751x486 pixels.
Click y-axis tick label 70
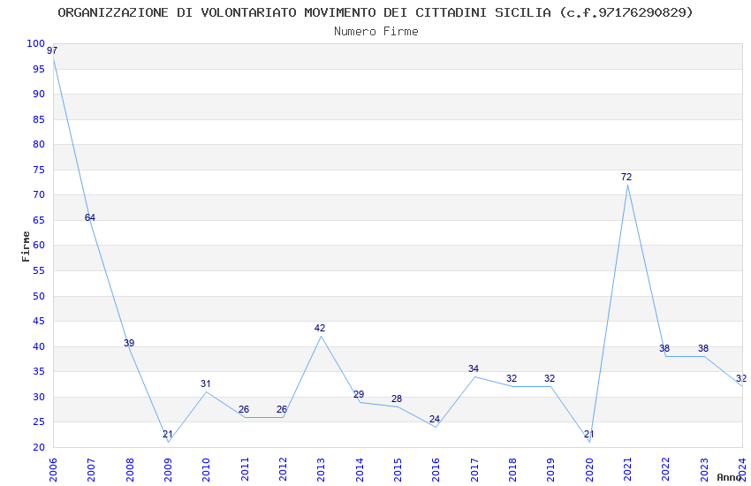39,194
